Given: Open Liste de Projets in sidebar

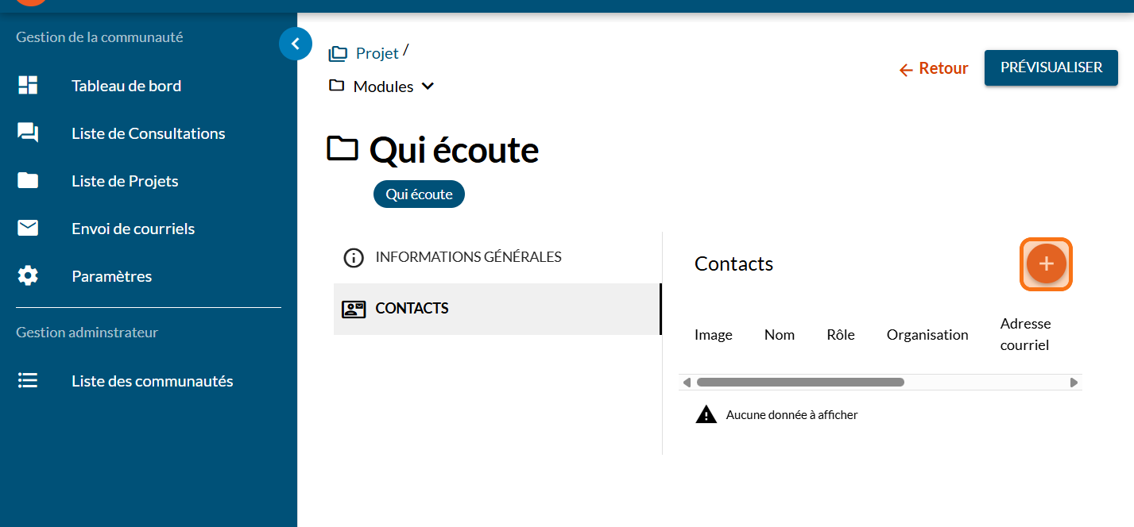Looking at the screenshot, I should pos(125,181).
